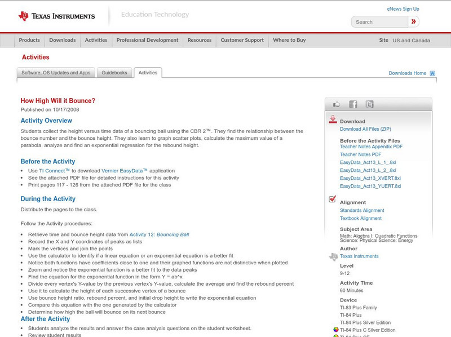Download EasyData_Act13_L_2_.8xl file
This screenshot has width=451, height=337.
pos(368,171)
